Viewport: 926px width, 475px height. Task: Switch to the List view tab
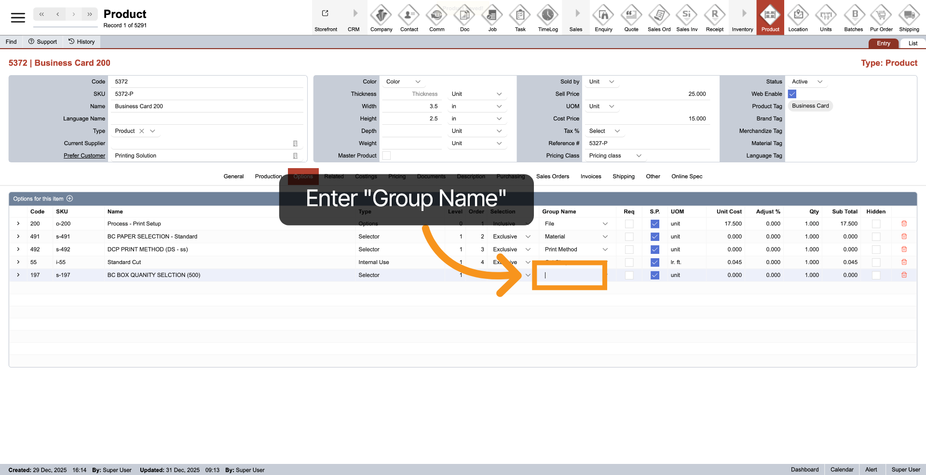tap(912, 43)
